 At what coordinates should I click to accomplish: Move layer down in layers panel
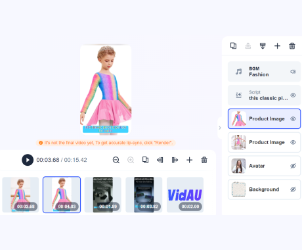tap(263, 46)
